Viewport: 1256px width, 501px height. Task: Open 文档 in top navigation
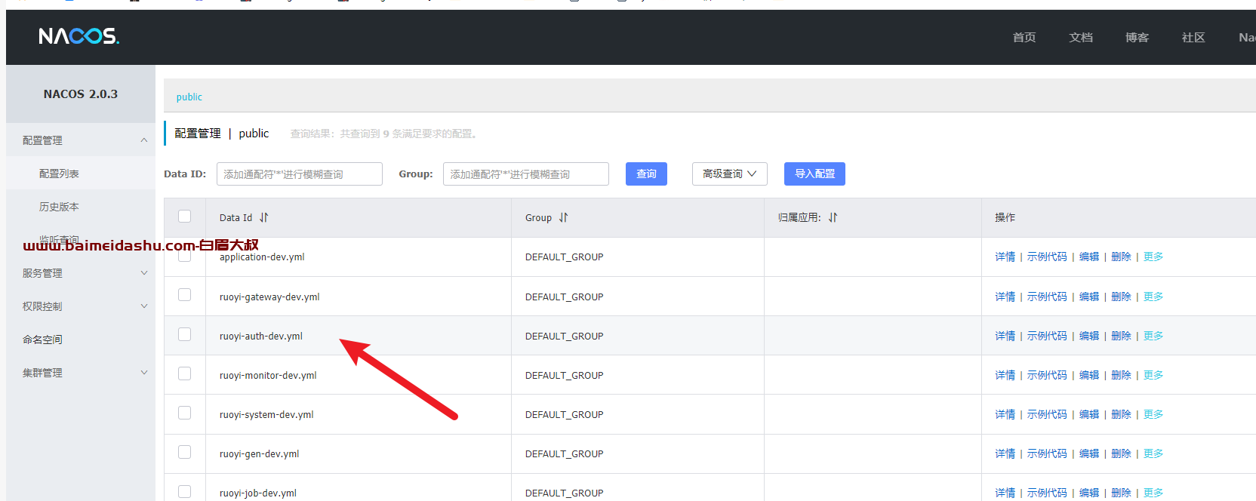tap(1081, 37)
